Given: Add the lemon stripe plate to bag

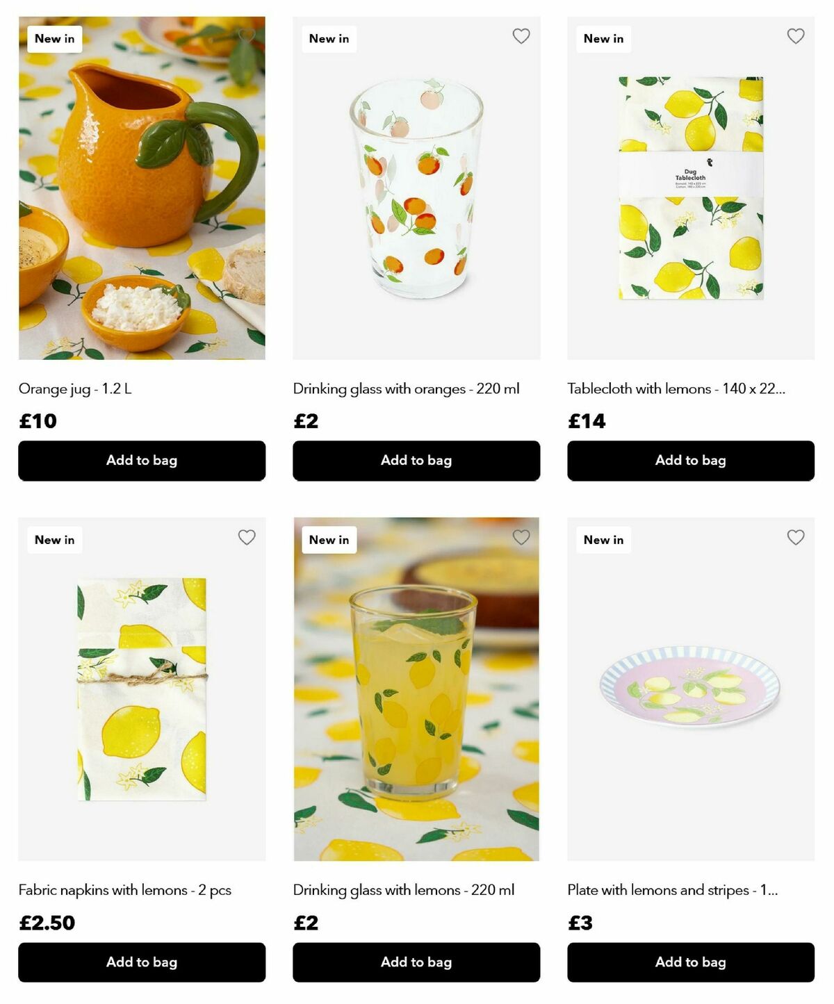Looking at the screenshot, I should coord(691,962).
